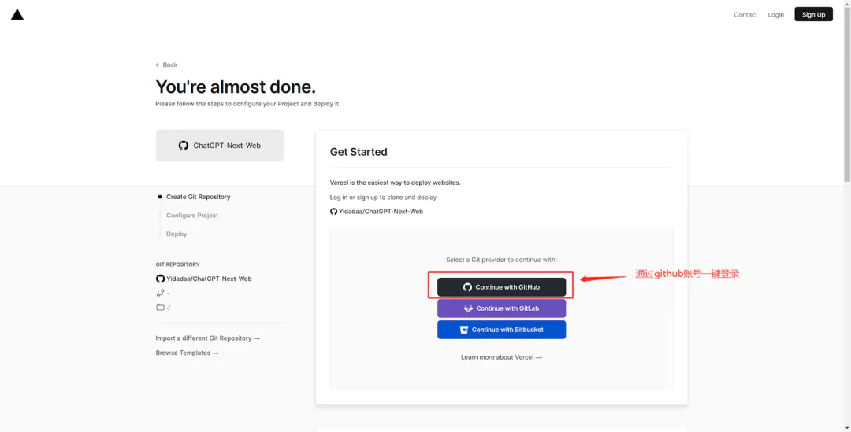
Task: Go to Contact in top navigation
Action: (745, 14)
